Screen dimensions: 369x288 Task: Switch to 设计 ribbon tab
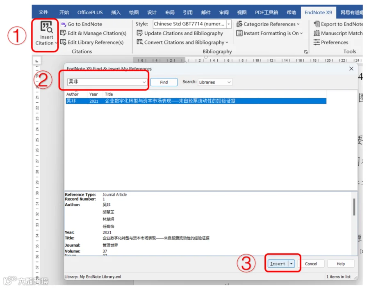point(152,12)
